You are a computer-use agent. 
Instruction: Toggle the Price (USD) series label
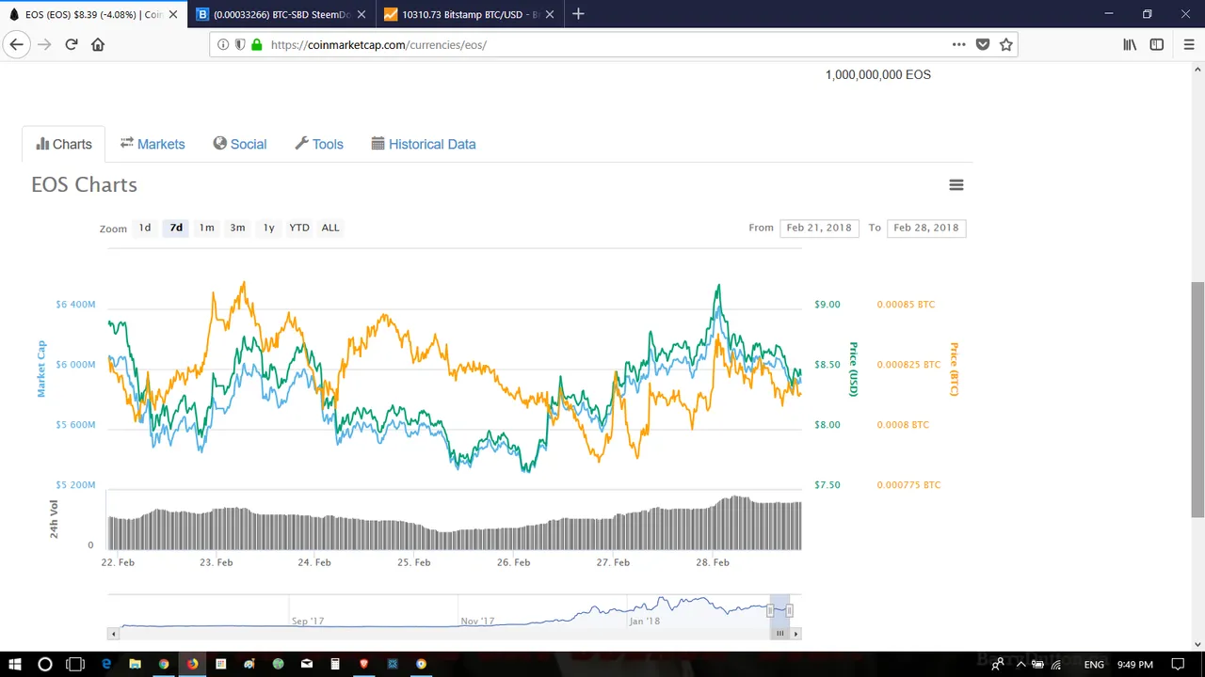click(854, 369)
